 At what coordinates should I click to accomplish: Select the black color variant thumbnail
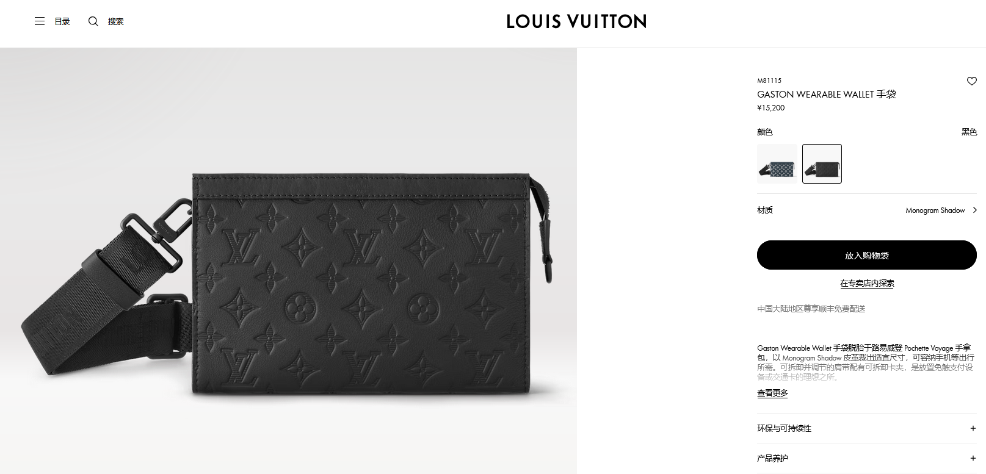tap(822, 163)
